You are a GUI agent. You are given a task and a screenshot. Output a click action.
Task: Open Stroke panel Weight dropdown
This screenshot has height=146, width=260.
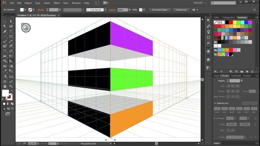tap(242, 81)
